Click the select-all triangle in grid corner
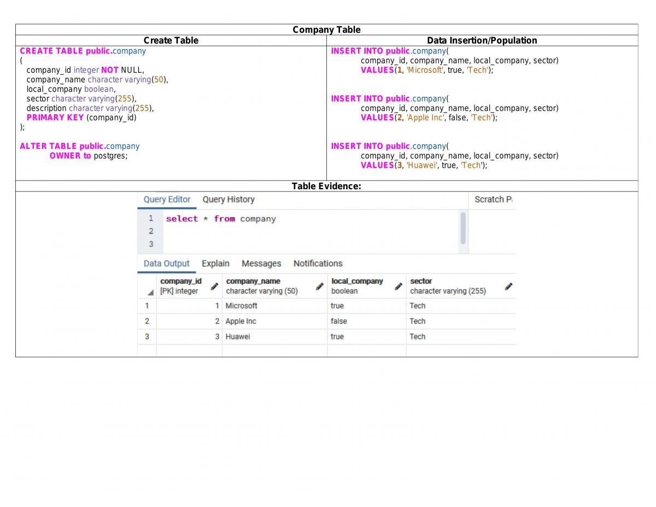 click(x=150, y=292)
